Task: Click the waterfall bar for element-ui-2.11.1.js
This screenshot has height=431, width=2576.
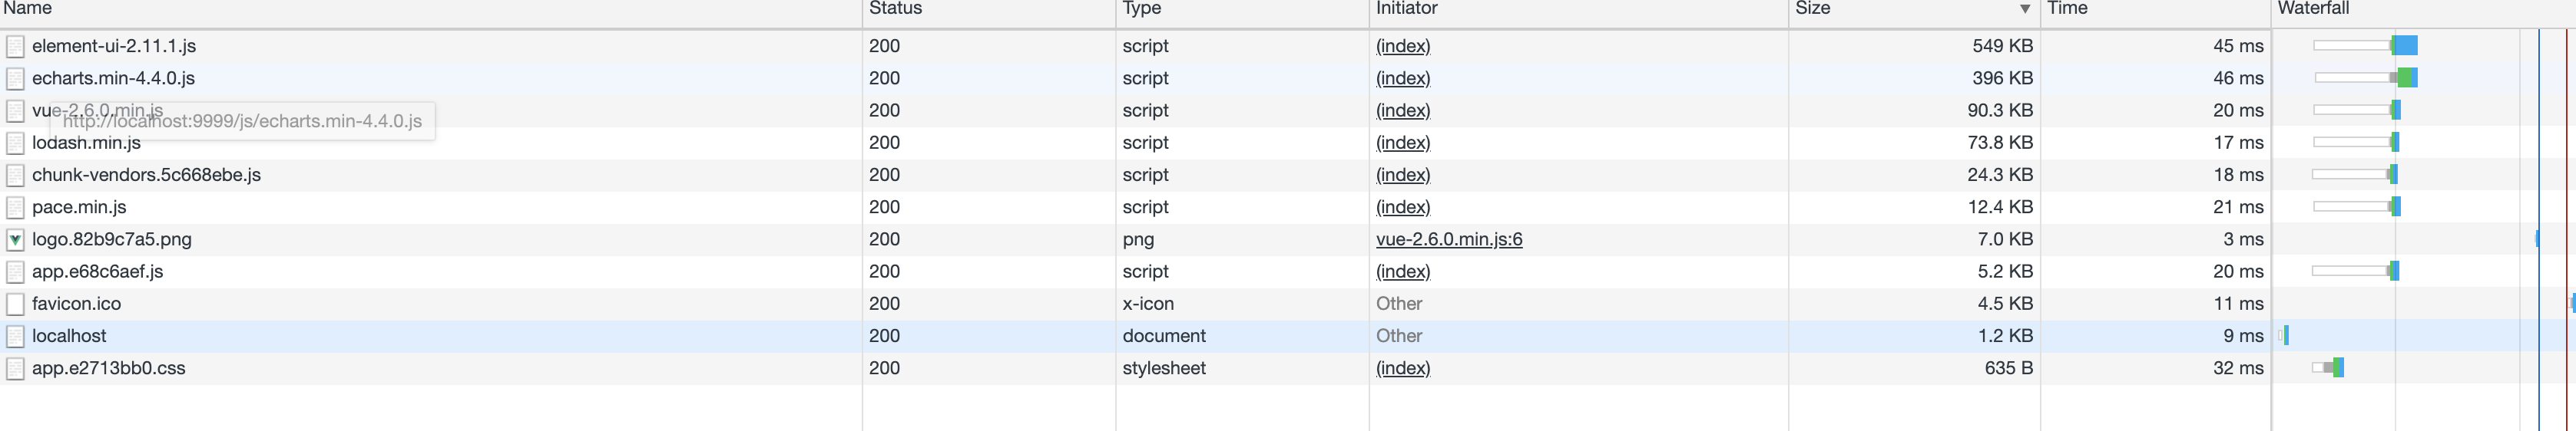Action: pyautogui.click(x=2405, y=46)
